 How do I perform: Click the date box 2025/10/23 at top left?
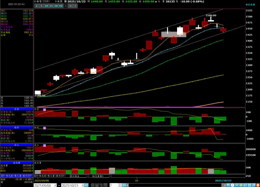17,4
